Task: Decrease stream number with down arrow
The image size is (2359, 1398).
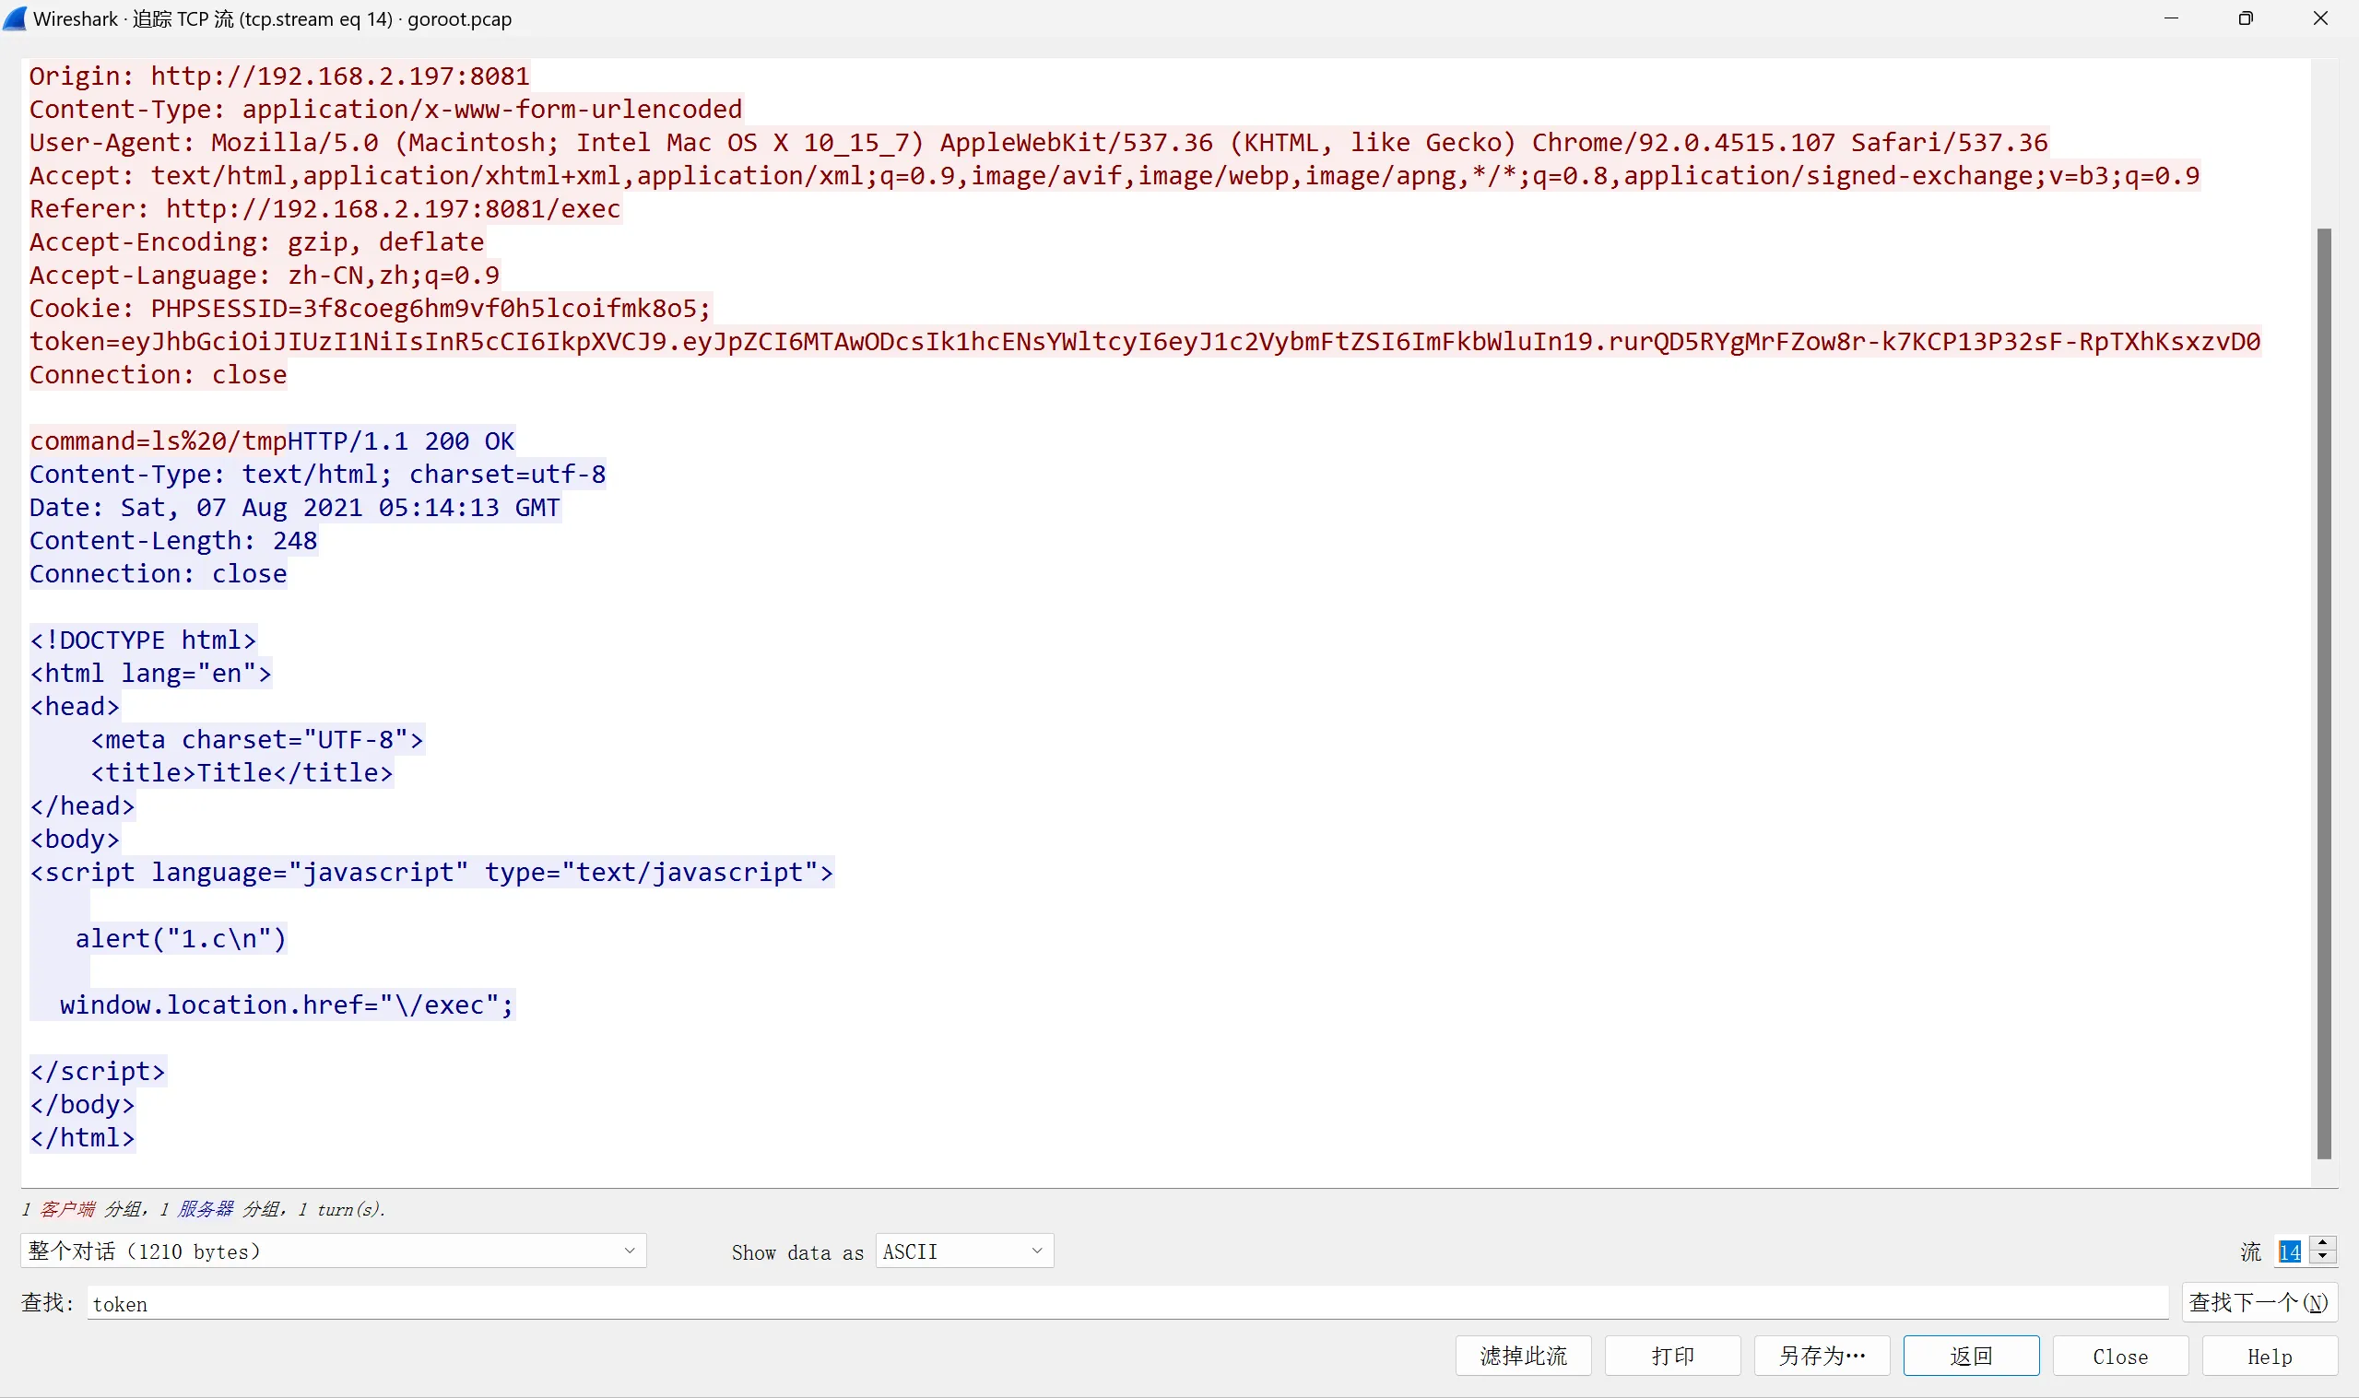Action: pyautogui.click(x=2323, y=1258)
